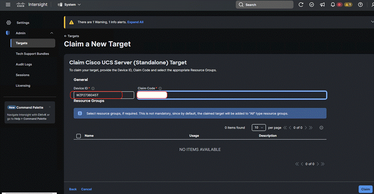The height and width of the screenshot is (194, 374).
Task: Sort by Usage column header
Action: (194, 136)
